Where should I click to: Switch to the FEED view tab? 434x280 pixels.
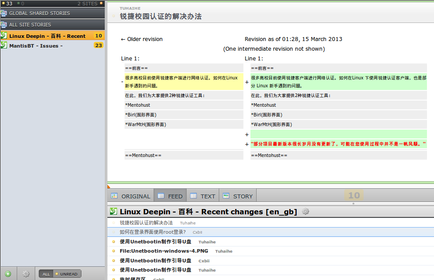click(170, 196)
